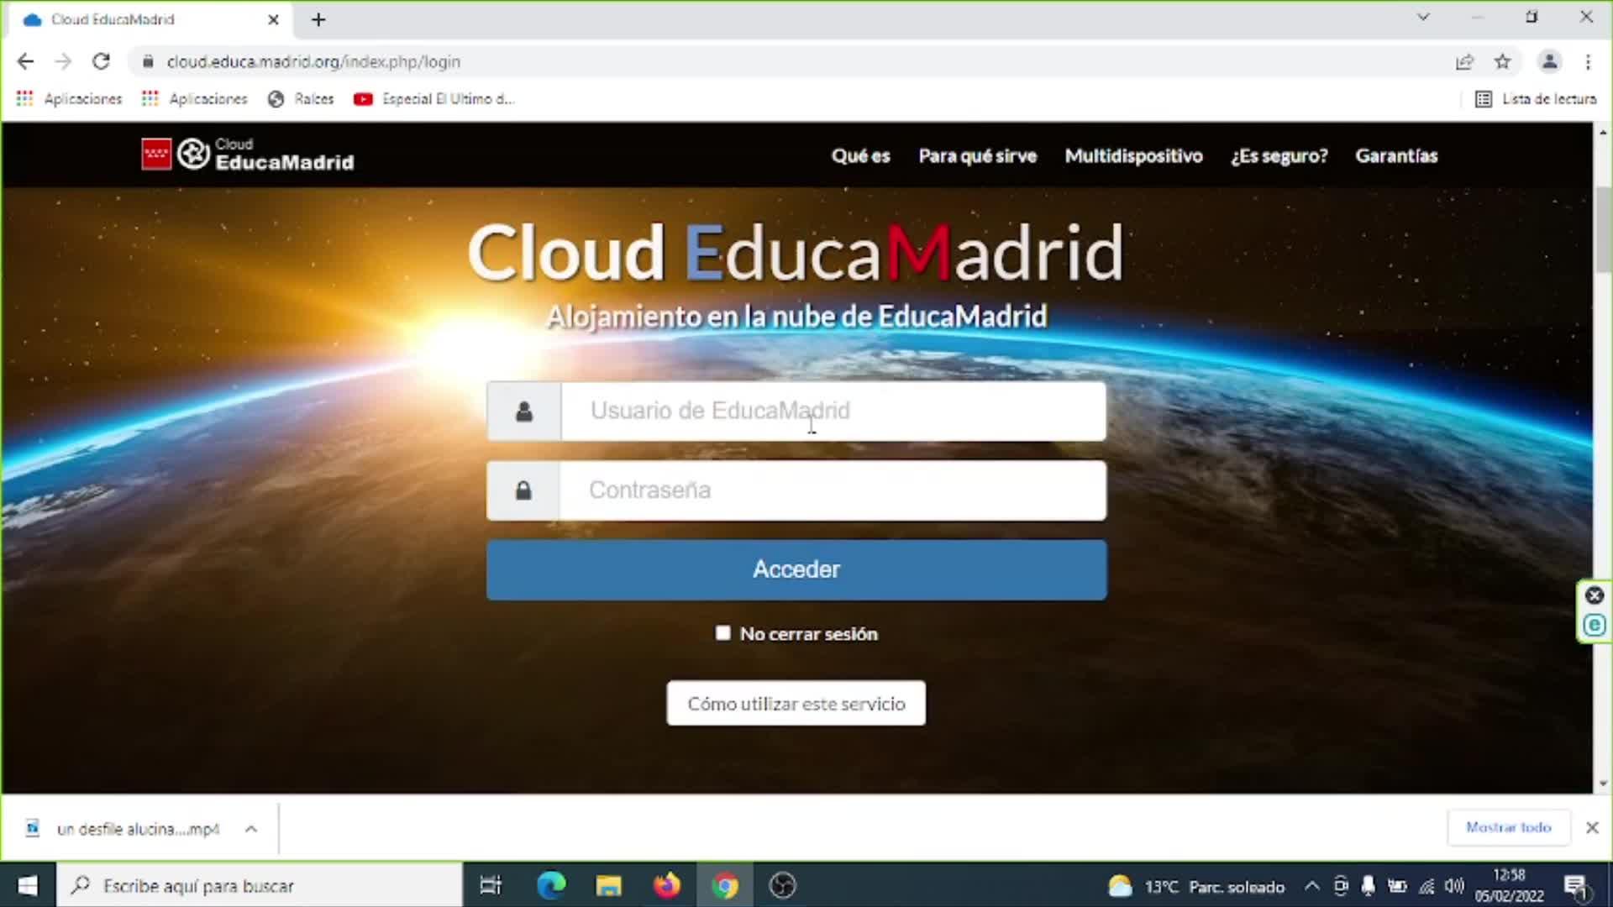Viewport: 1613px width, 907px height.
Task: Open the Chrome three-dot menu
Action: tap(1588, 61)
